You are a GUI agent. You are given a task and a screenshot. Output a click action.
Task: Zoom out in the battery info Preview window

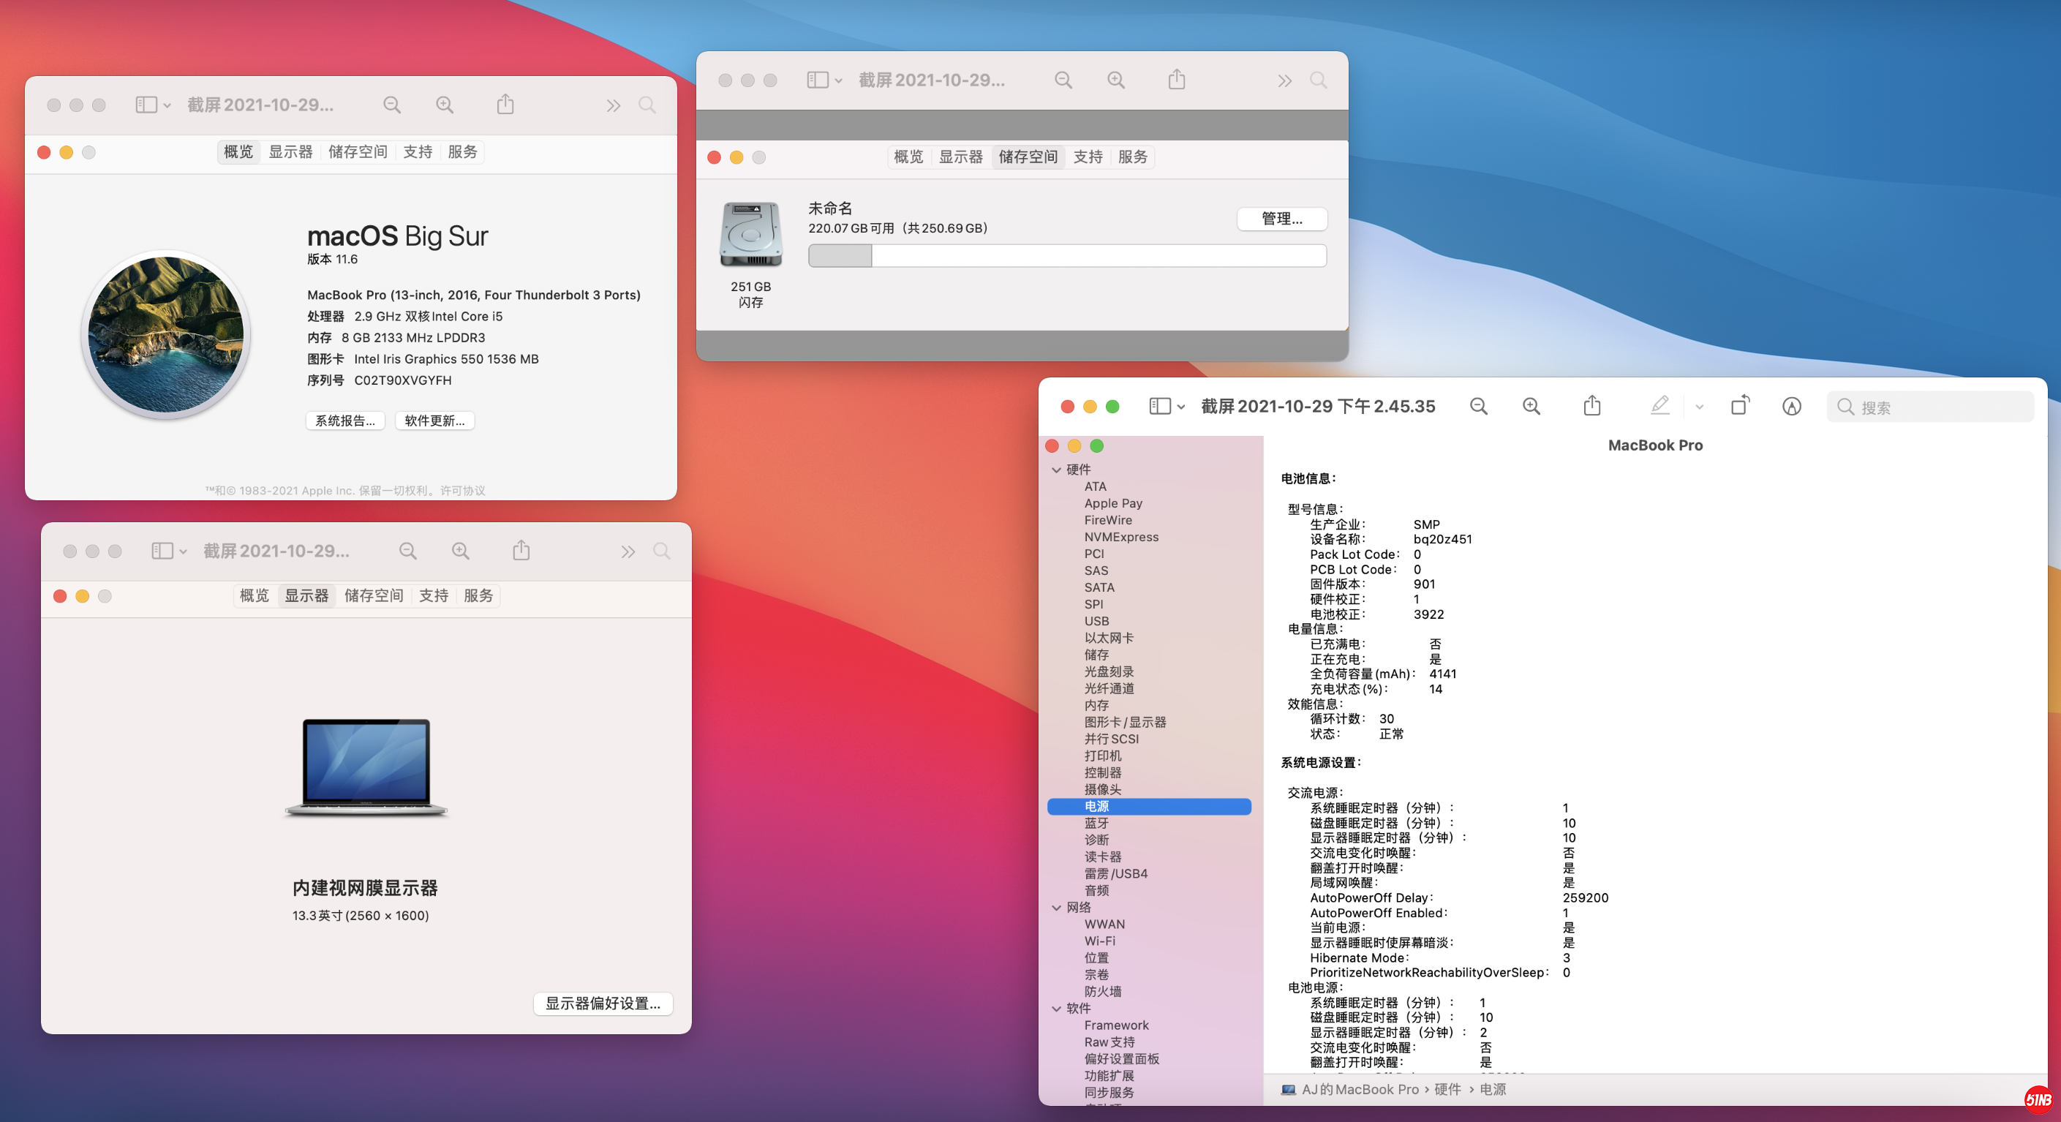pos(1479,407)
